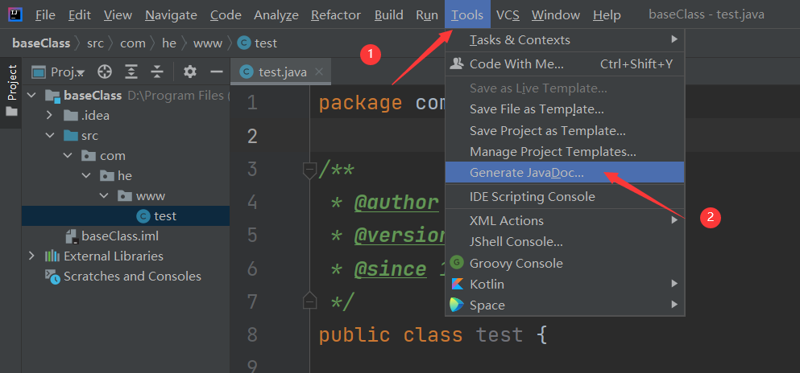Close the test.java editor tab
The width and height of the screenshot is (800, 373).
click(x=319, y=72)
